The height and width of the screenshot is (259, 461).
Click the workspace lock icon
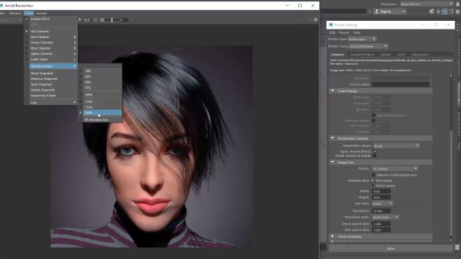[x=458, y=4]
